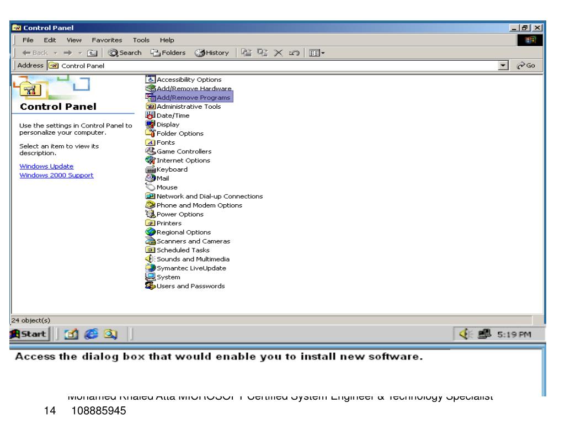The height and width of the screenshot is (424, 565).
Task: Click the Show Desktop quick launch icon
Action: tap(71, 334)
